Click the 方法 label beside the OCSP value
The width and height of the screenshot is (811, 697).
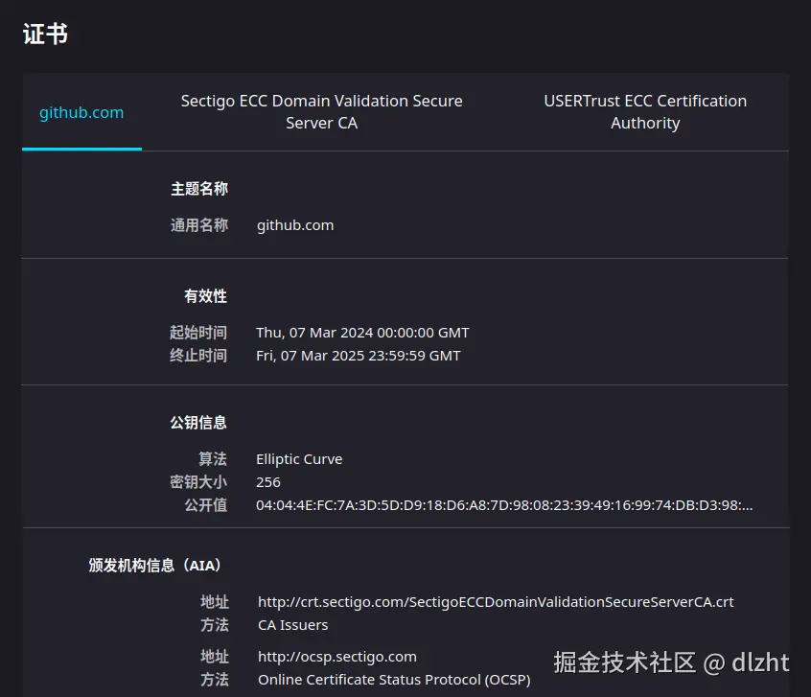[215, 680]
